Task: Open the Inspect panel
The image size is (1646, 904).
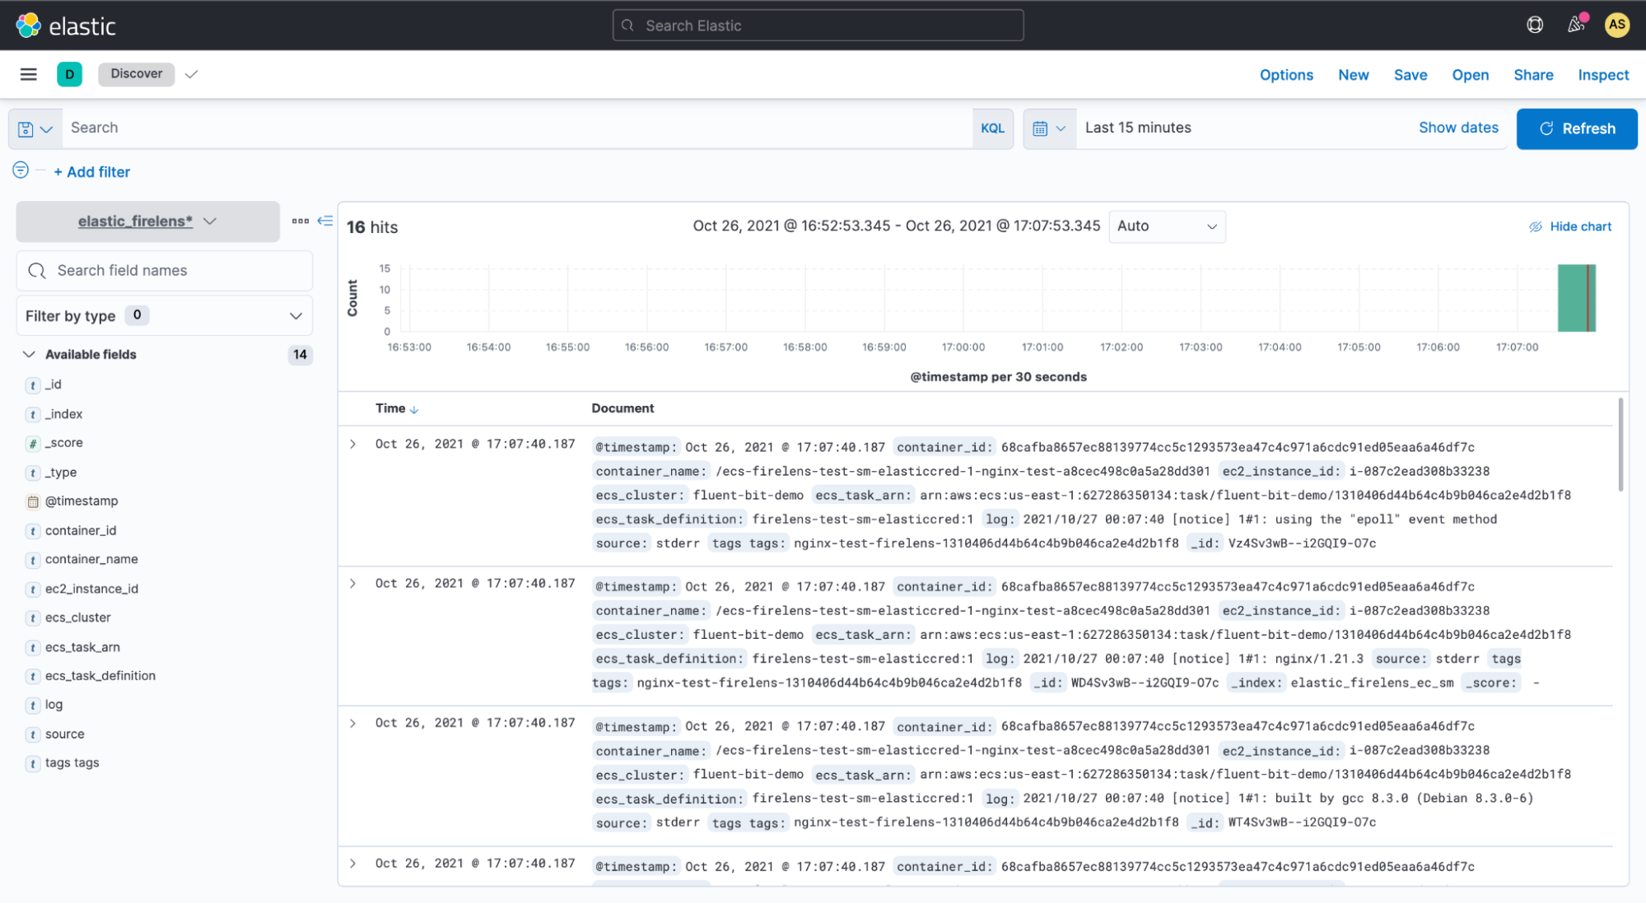Action: click(1603, 75)
